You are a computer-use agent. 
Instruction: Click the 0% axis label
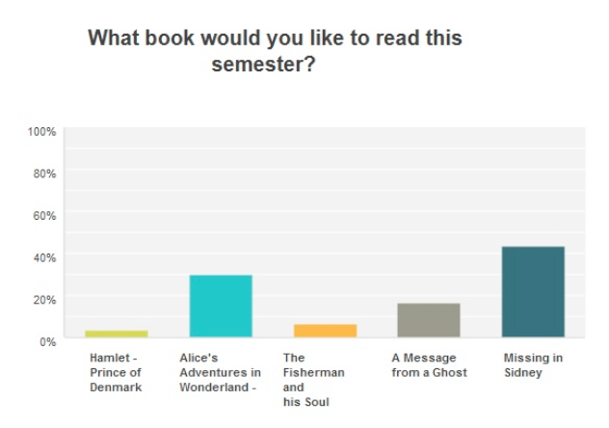coord(48,342)
